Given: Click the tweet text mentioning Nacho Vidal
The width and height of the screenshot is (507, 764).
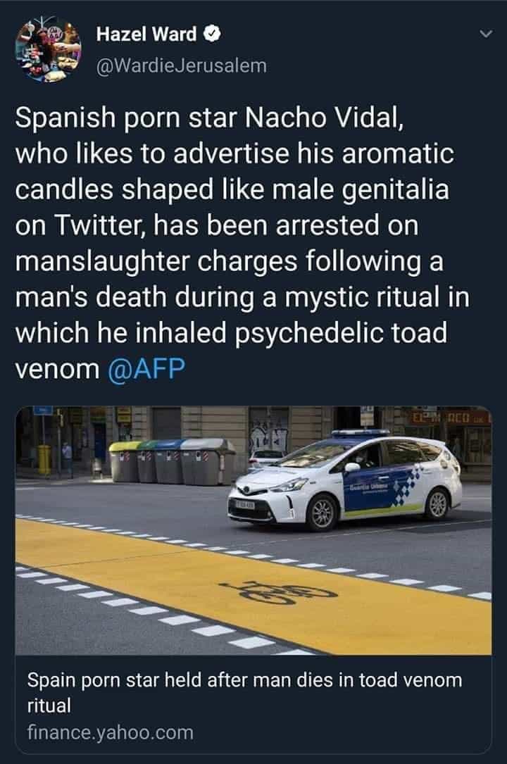Looking at the screenshot, I should coord(242,243).
